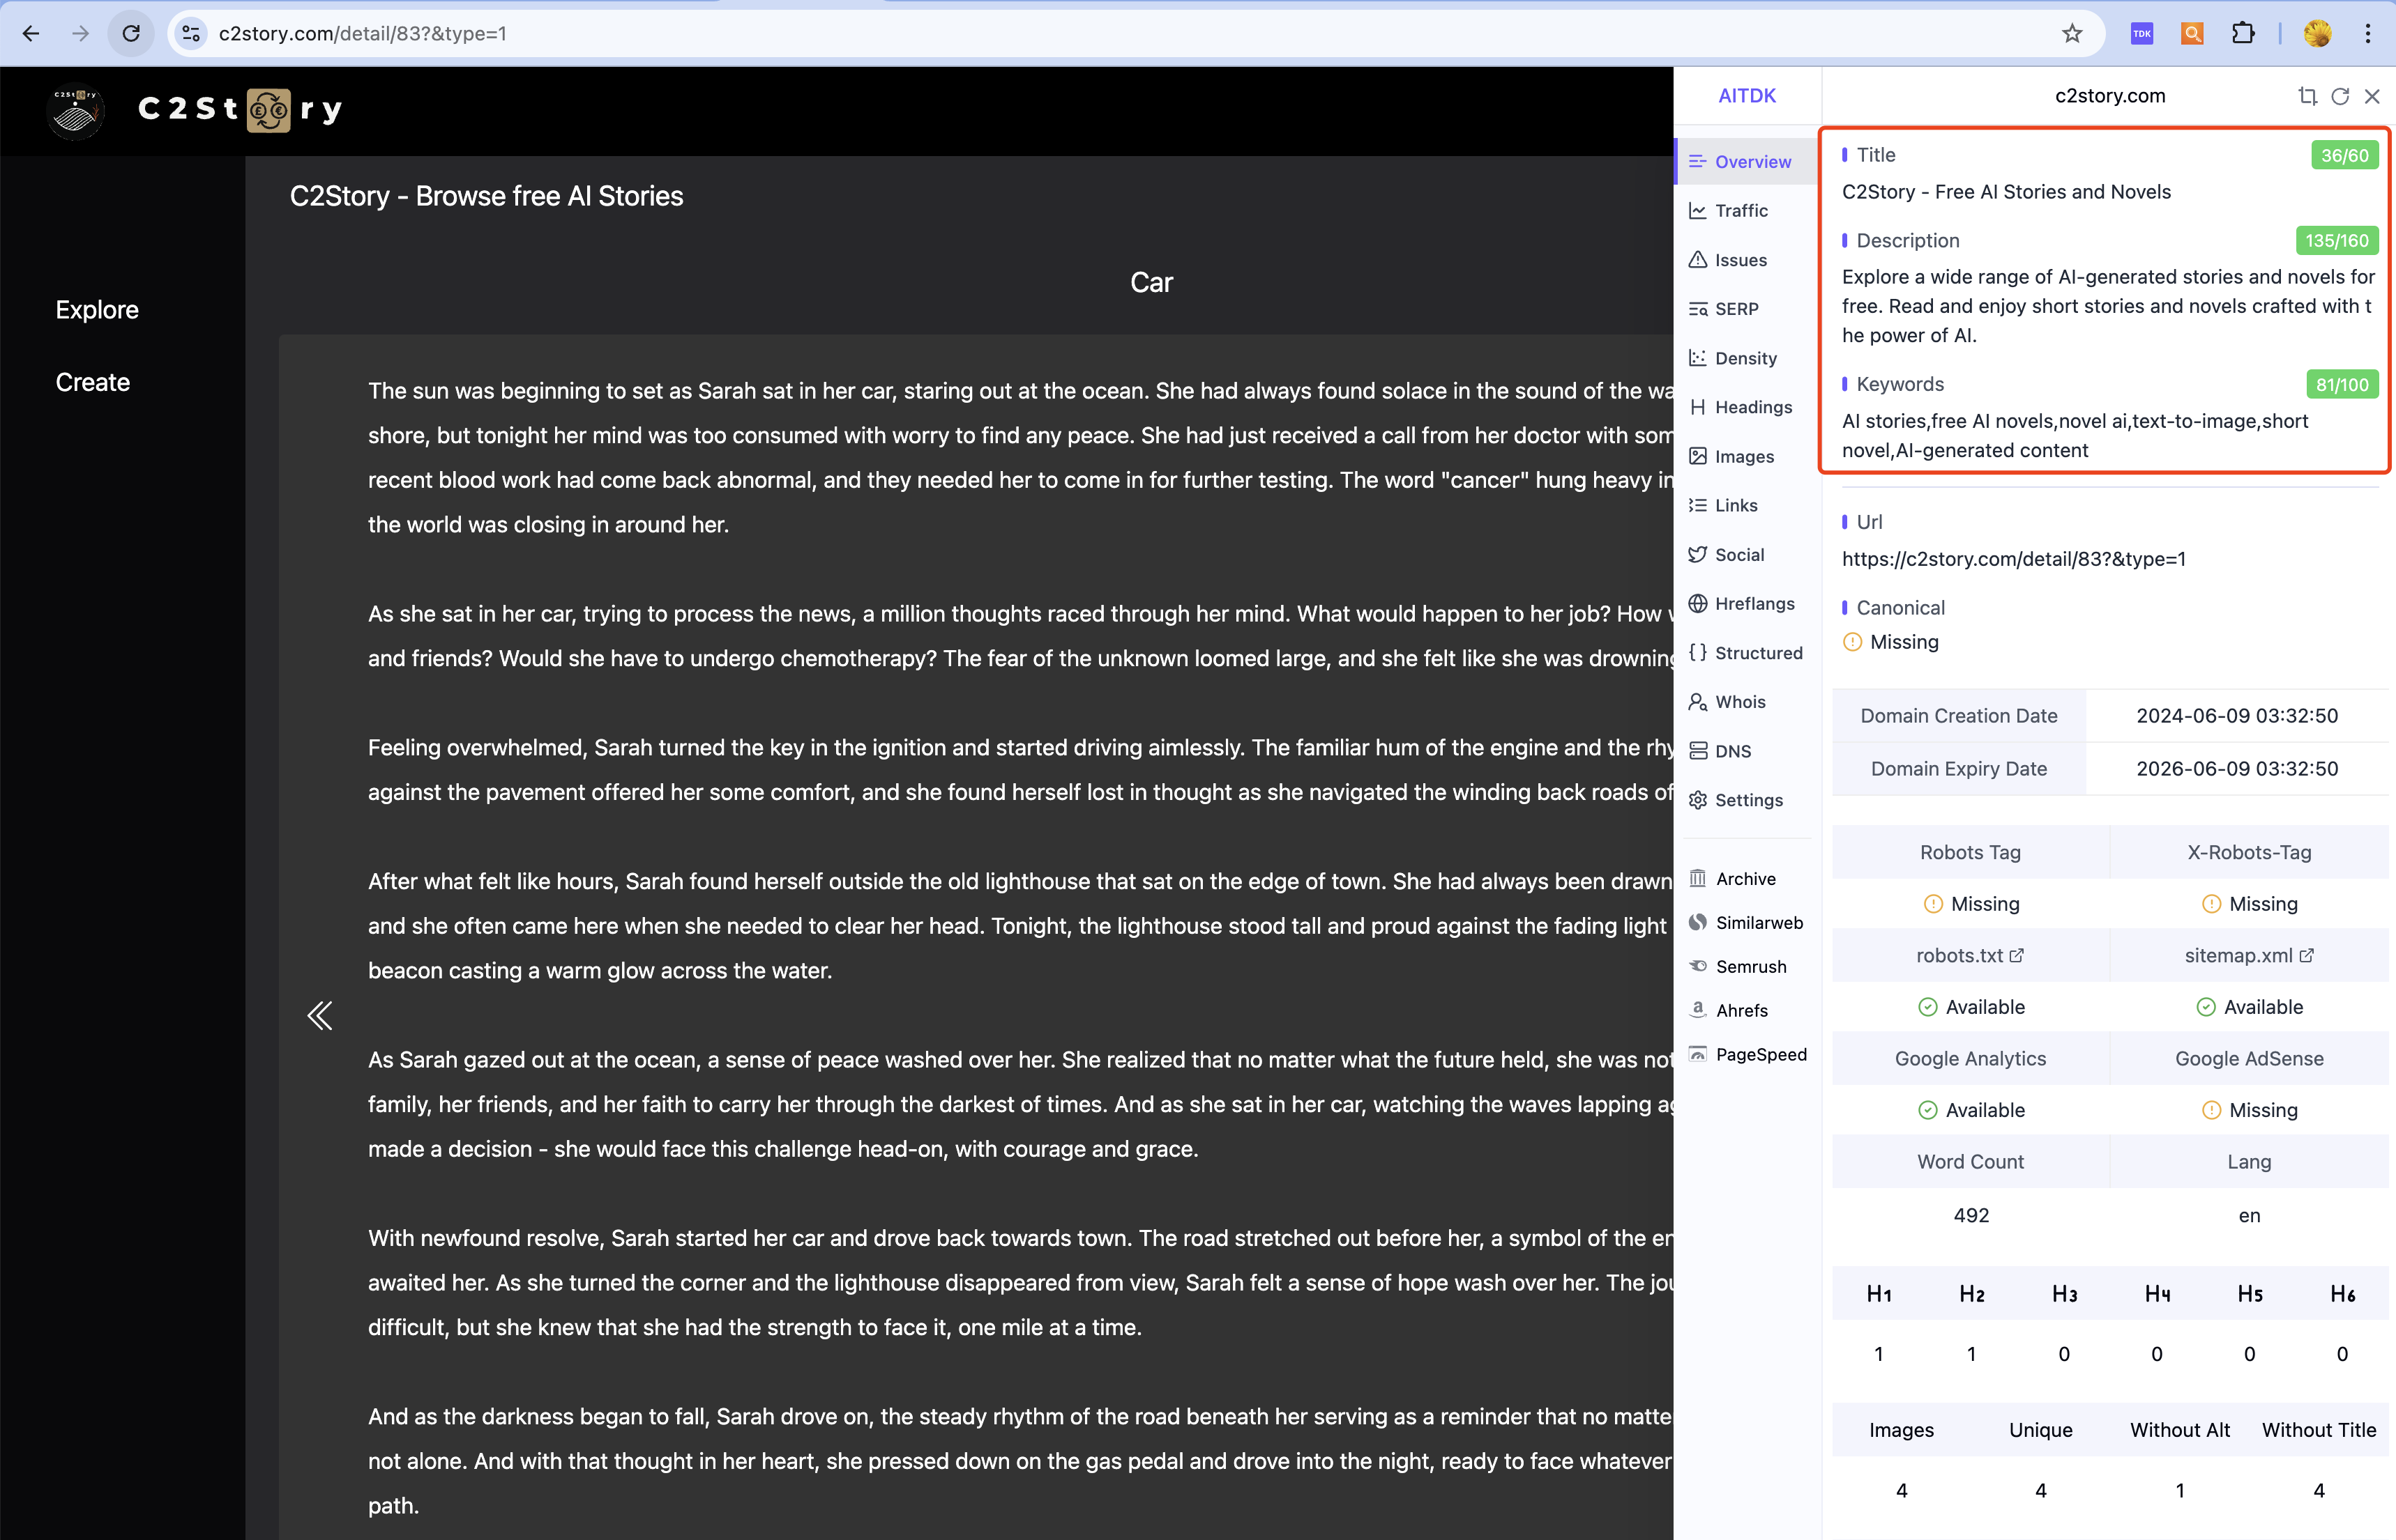Click the site info icon in address bar
Viewport: 2396px width, 1540px height.
pyautogui.click(x=190, y=33)
